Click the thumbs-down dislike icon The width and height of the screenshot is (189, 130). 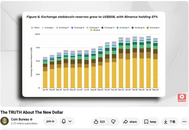(113, 122)
